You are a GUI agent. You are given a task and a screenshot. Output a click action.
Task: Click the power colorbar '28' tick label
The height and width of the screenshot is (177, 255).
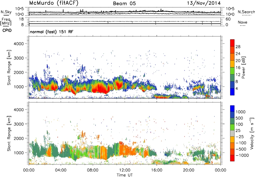[x=238, y=47]
